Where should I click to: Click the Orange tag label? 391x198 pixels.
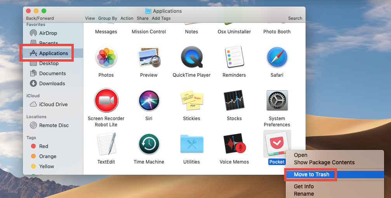point(48,156)
